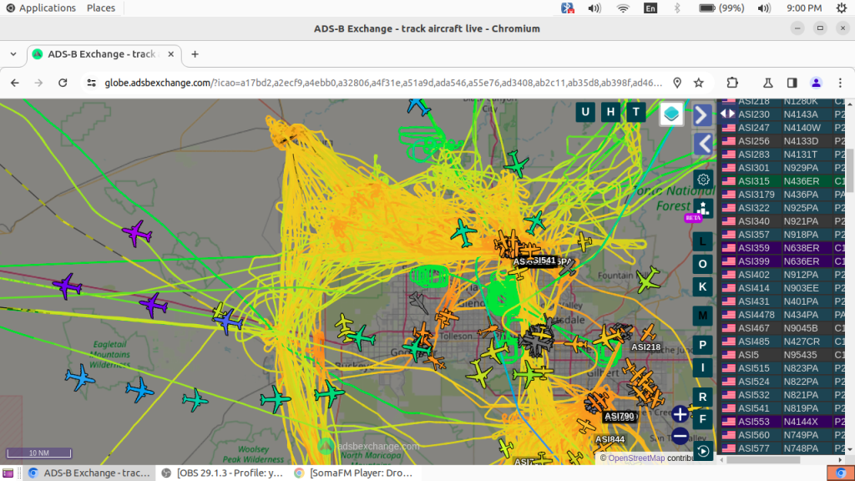Viewport: 855px width, 481px height.
Task: Open the tab search dropdown arrow
Action: (13, 54)
